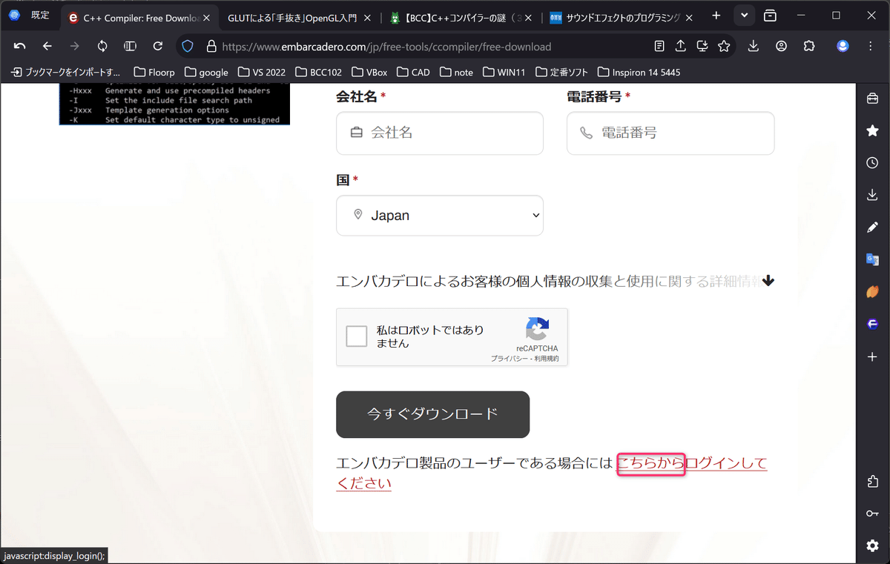890x564 pixels.
Task: Click the blue profile avatar icon
Action: (x=843, y=46)
